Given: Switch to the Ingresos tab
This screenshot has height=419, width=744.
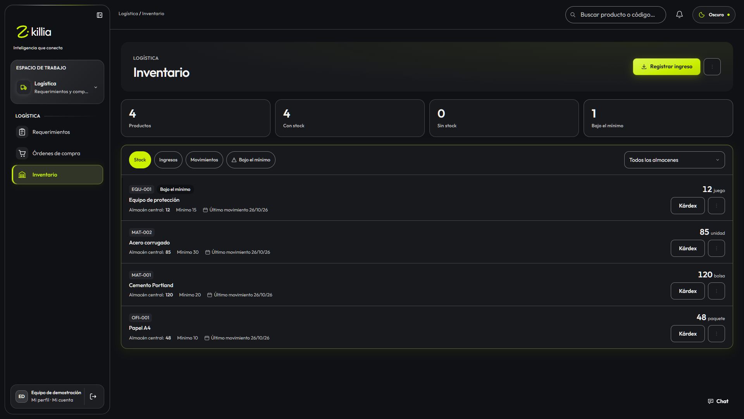Looking at the screenshot, I should coord(168,160).
